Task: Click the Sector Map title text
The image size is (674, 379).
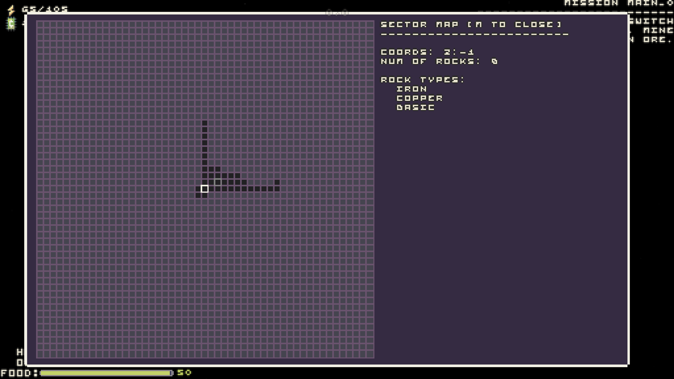Action: click(x=471, y=24)
